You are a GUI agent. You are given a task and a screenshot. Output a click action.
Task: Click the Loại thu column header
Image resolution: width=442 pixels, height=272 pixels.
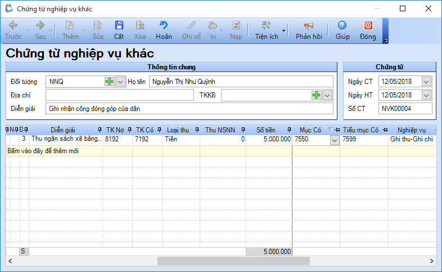178,130
